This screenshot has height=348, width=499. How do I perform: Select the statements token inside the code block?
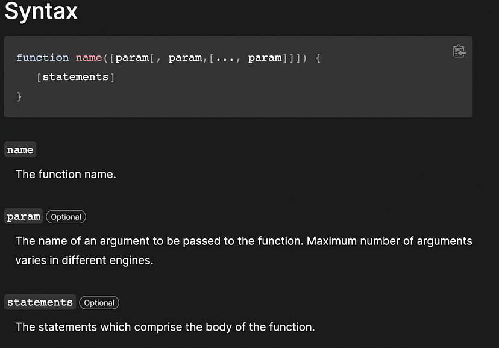75,76
